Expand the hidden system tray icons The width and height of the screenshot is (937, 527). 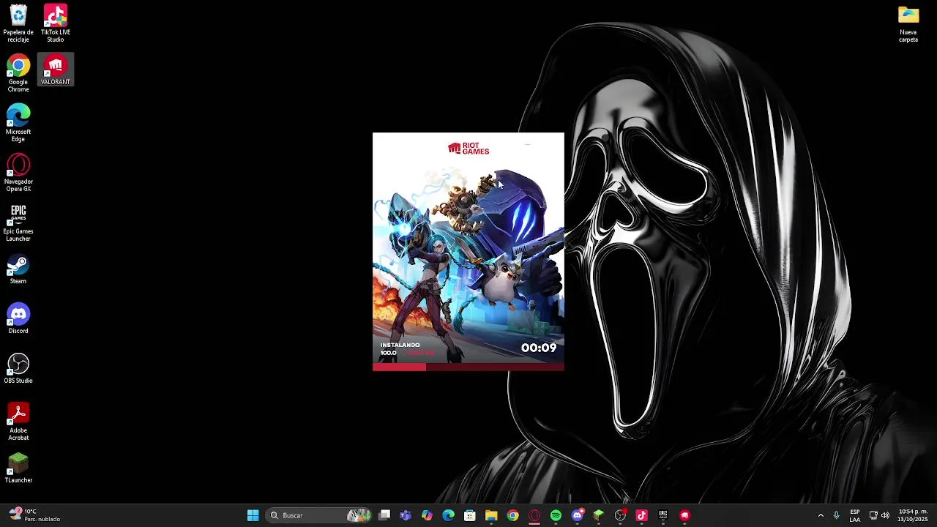pos(821,515)
